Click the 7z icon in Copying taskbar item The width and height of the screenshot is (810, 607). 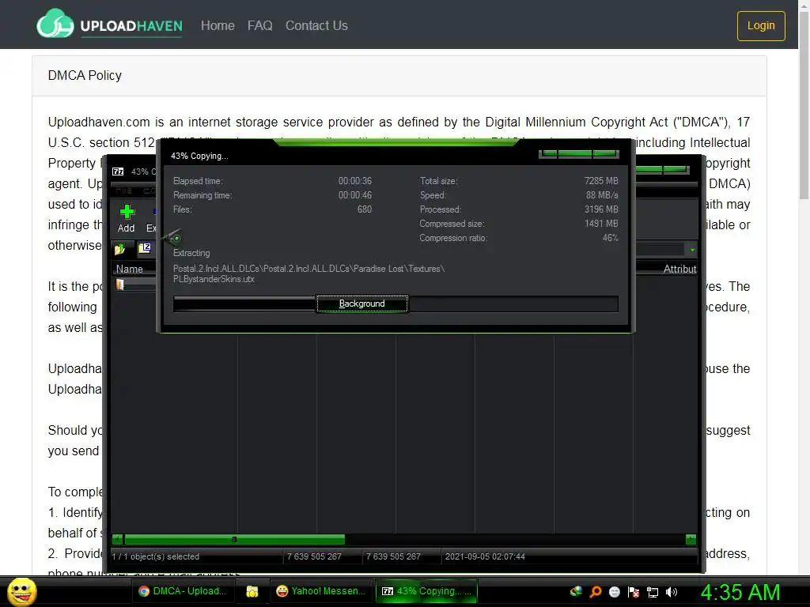pyautogui.click(x=388, y=591)
